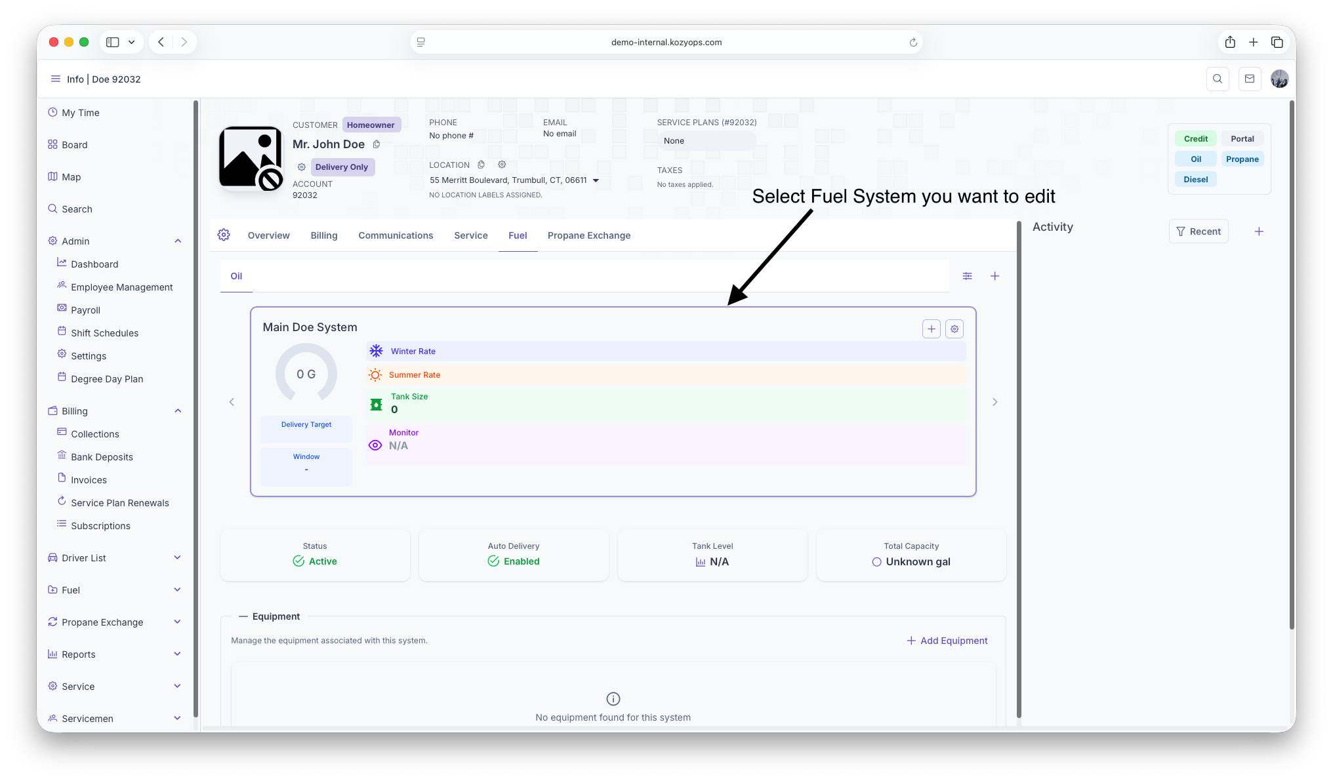Image resolution: width=1333 pixels, height=781 pixels.
Task: Click the Recent filter button
Action: [1199, 231]
